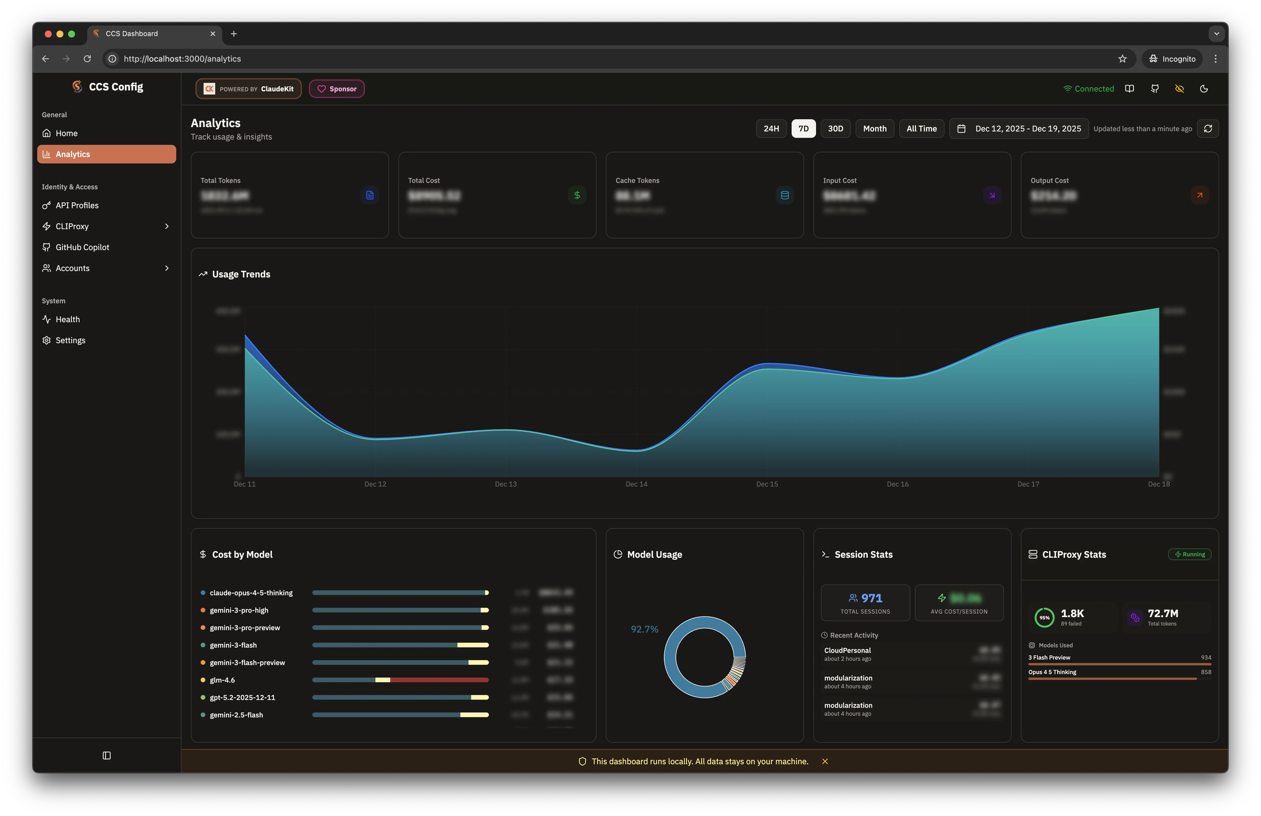Image resolution: width=1261 pixels, height=816 pixels.
Task: Expand the CLIProxy sidebar section
Action: (166, 226)
